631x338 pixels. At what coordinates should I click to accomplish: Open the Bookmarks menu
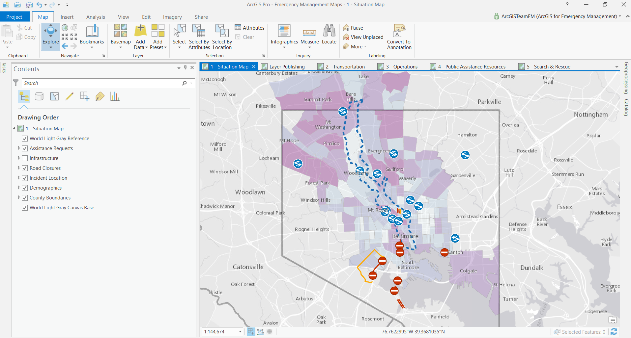pos(92,36)
